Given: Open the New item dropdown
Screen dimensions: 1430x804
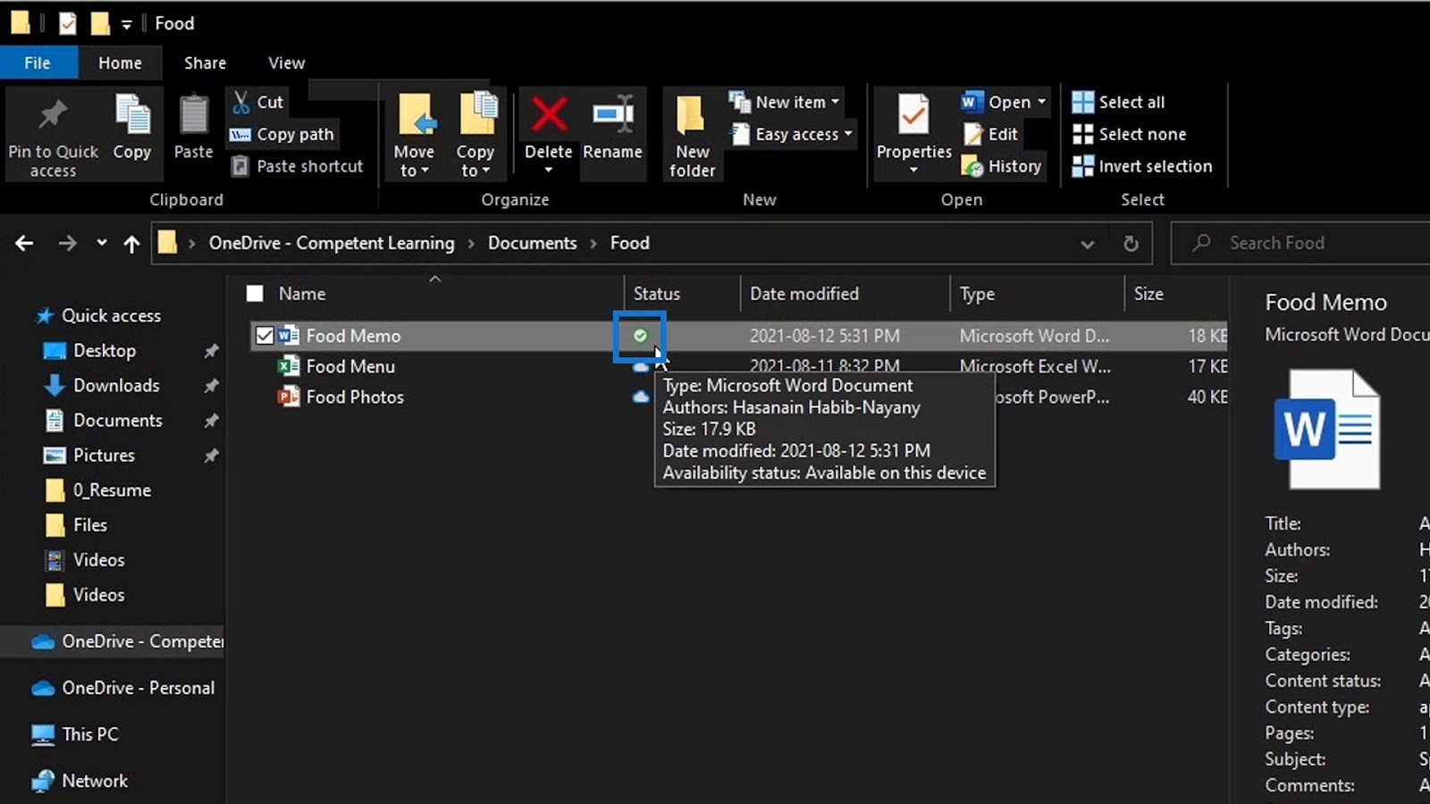Looking at the screenshot, I should (785, 102).
